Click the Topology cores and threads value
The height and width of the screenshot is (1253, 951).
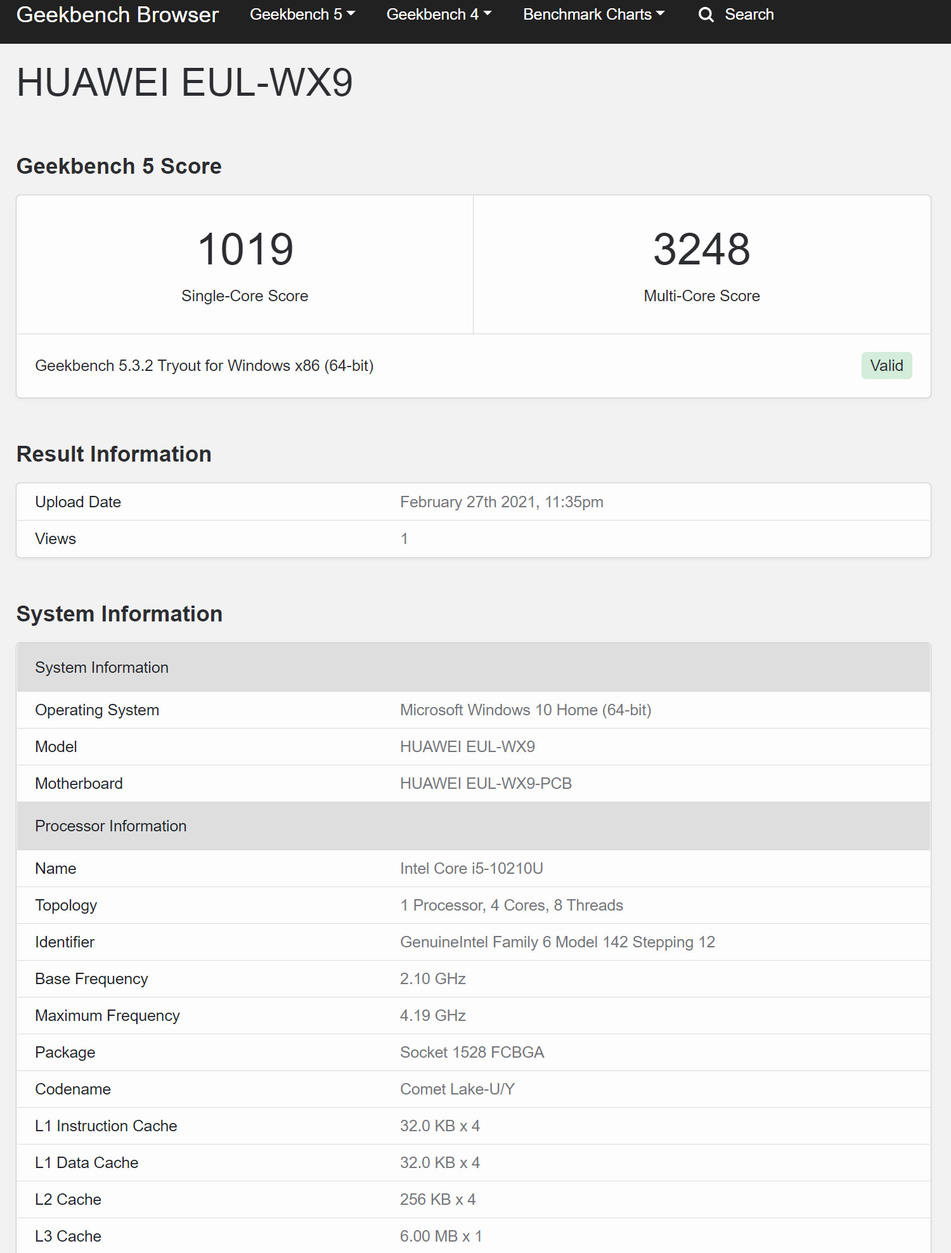(x=511, y=906)
